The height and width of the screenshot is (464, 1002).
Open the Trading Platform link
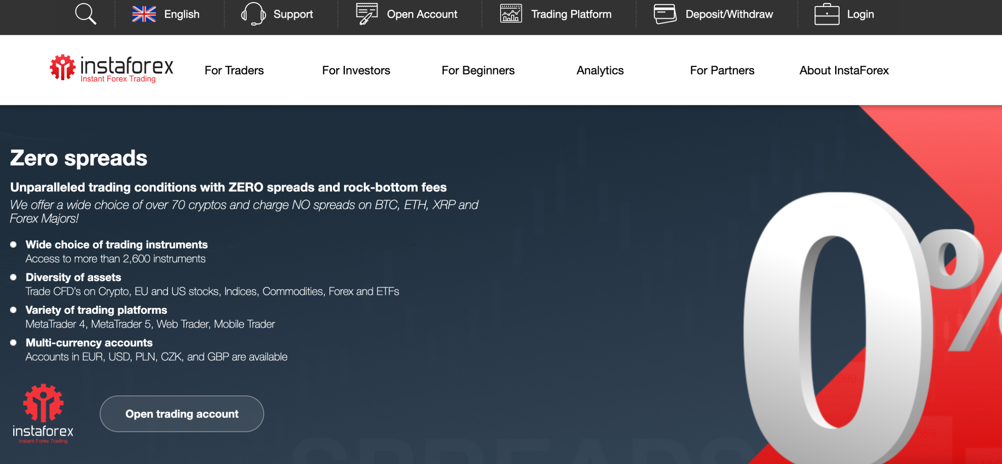coord(571,14)
